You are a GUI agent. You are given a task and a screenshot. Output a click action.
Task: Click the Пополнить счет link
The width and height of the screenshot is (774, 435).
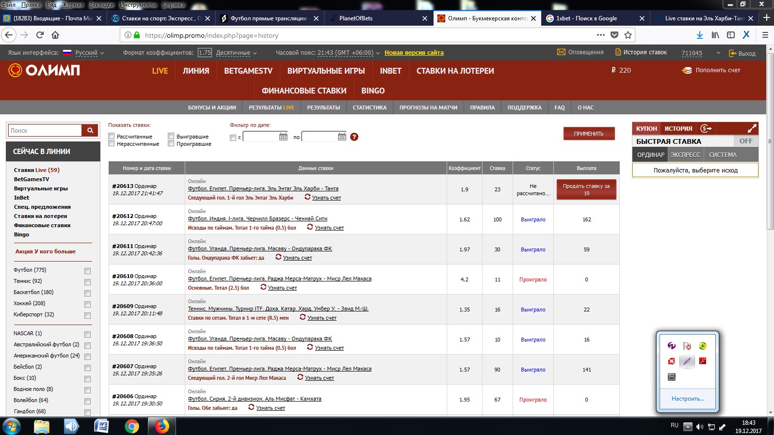tap(718, 70)
